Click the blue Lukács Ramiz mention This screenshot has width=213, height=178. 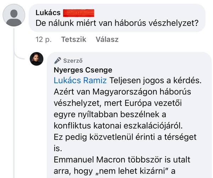pos(80,80)
